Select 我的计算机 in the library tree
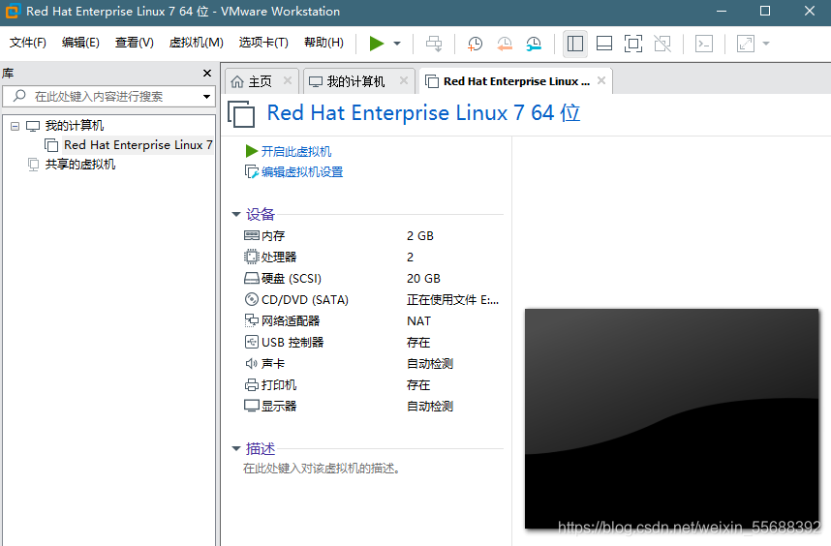This screenshot has width=831, height=546. click(75, 126)
